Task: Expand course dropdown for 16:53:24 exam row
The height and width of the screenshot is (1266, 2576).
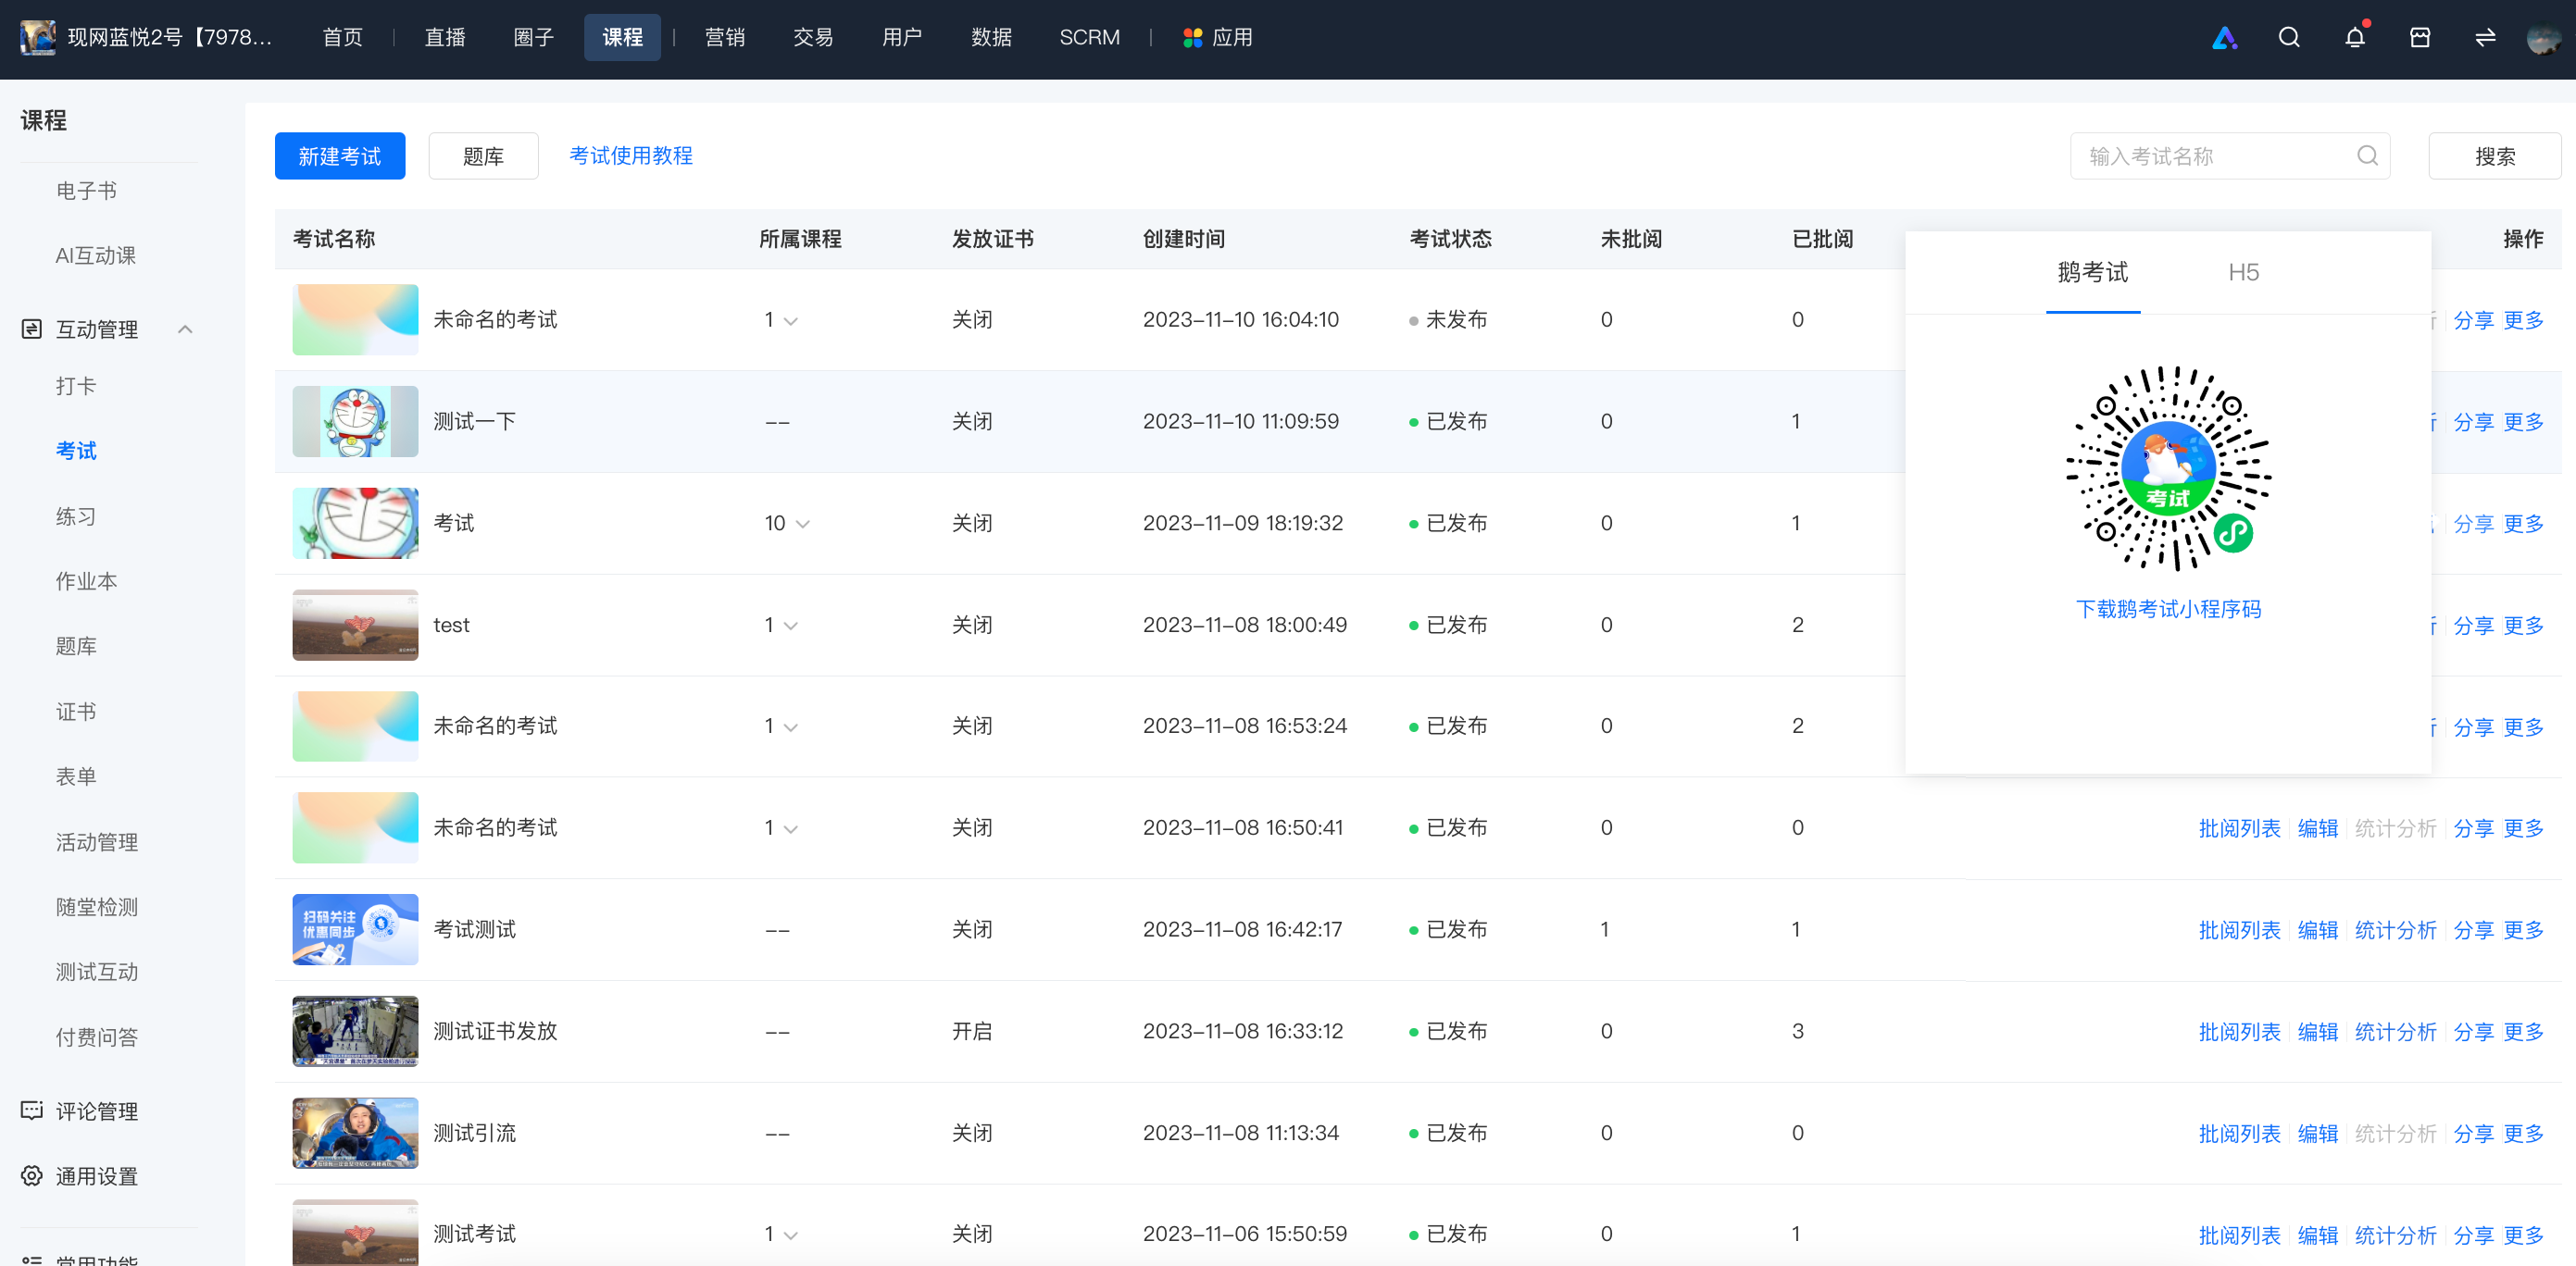Action: [791, 727]
